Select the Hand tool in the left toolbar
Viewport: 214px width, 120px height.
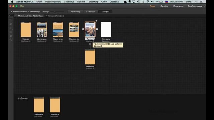click(11, 36)
